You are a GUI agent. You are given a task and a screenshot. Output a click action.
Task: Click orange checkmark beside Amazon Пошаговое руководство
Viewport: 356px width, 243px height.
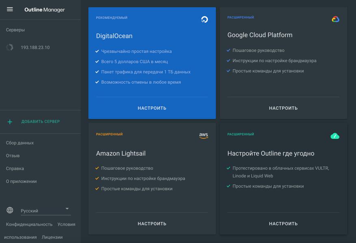pos(97,168)
